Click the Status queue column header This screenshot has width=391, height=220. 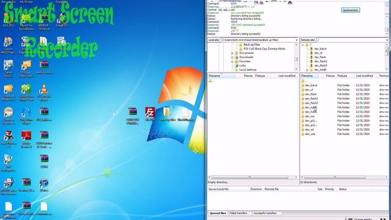tap(343, 189)
